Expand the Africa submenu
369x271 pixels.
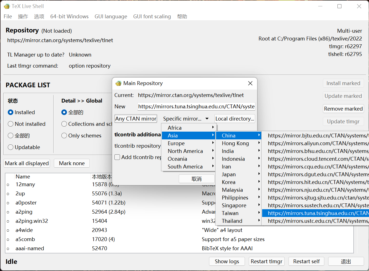point(189,128)
